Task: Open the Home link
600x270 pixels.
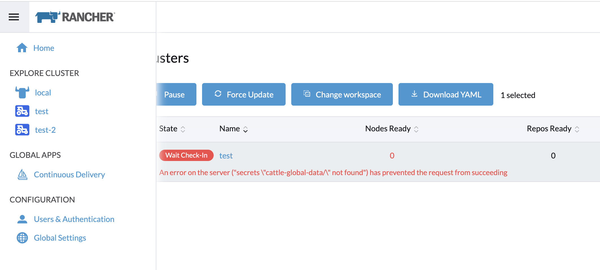Action: 44,48
